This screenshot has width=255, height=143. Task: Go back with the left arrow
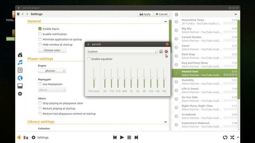tap(23, 14)
